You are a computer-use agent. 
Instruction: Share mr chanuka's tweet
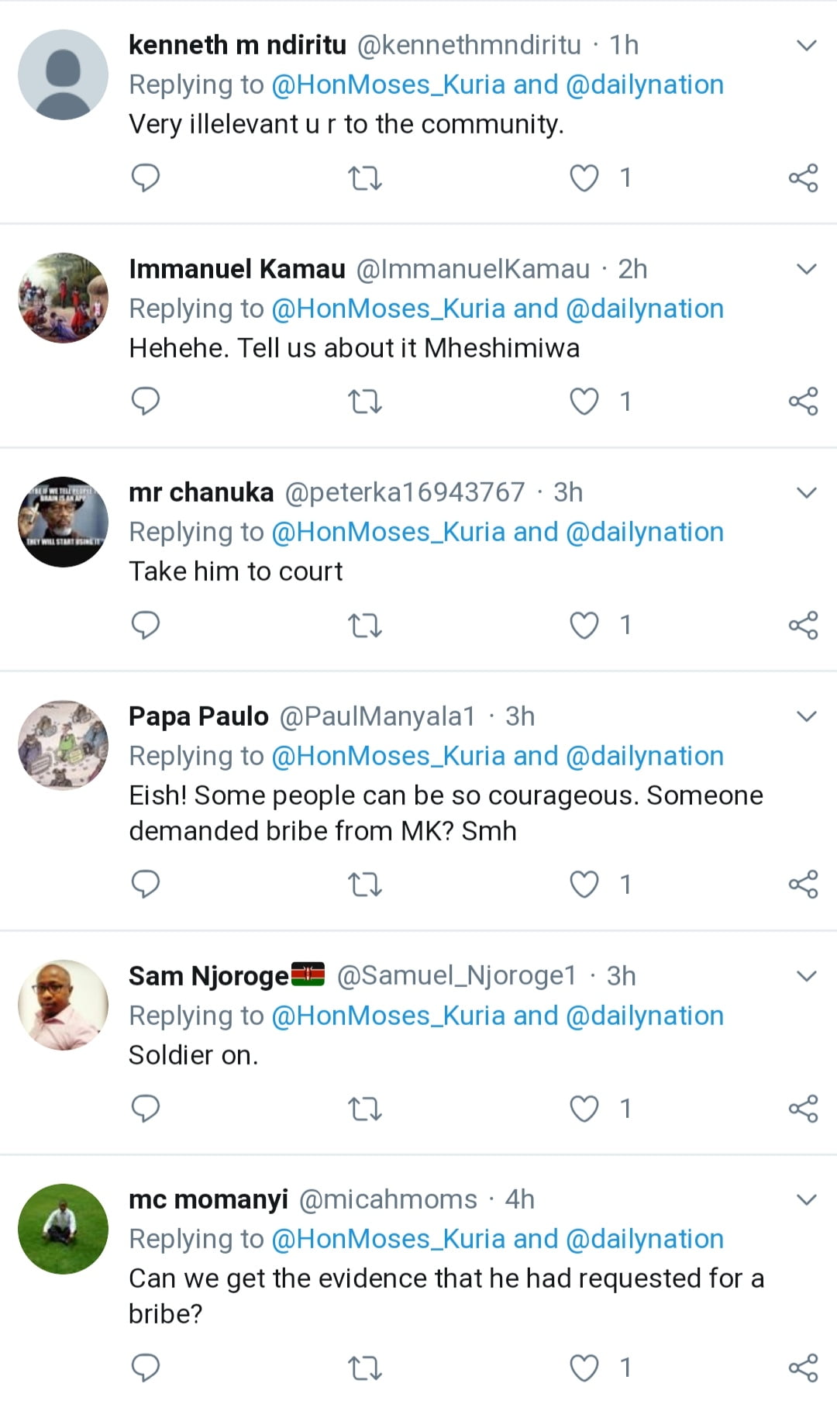click(803, 625)
